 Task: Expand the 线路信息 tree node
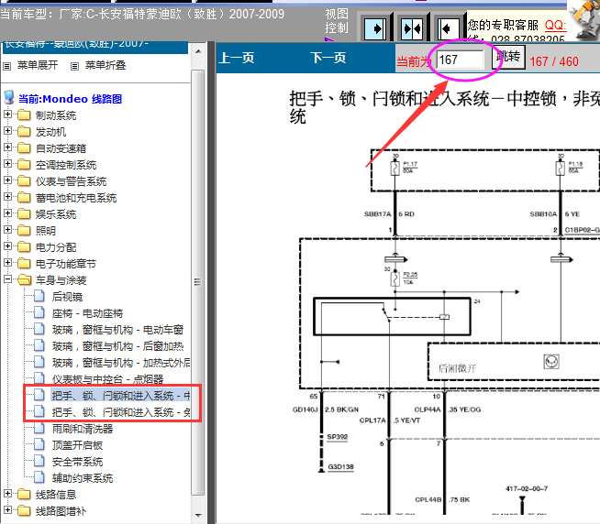pos(7,494)
